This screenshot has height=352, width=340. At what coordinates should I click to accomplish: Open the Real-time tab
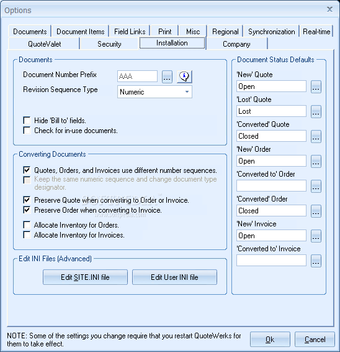[316, 32]
